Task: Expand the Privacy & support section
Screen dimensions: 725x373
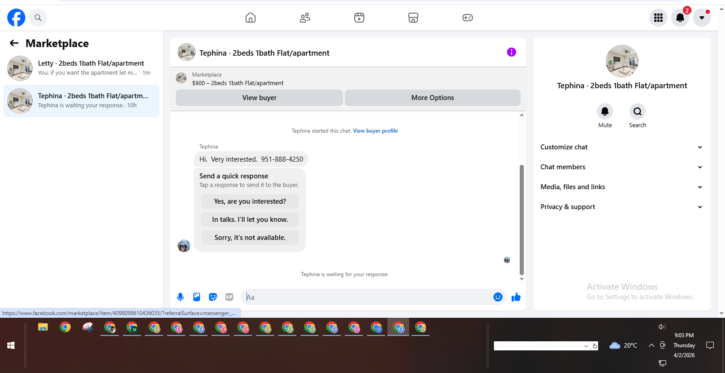Action: 622,207
